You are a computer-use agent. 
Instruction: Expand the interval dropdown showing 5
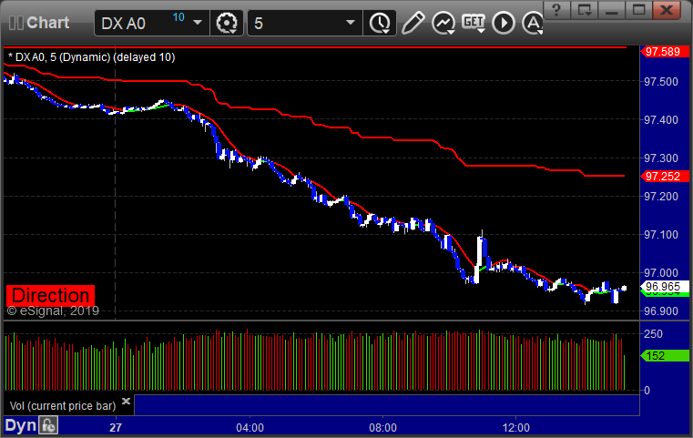pos(351,23)
